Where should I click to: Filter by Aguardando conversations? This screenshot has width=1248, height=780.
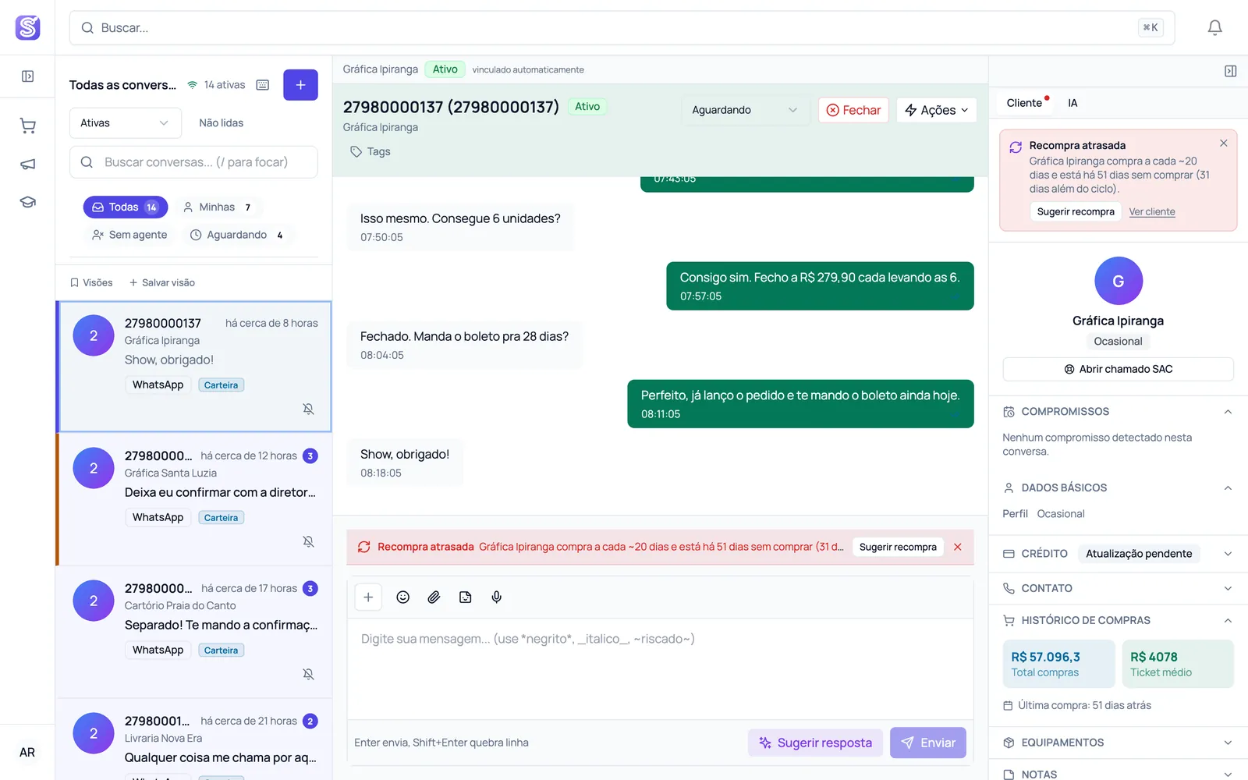coord(237,235)
